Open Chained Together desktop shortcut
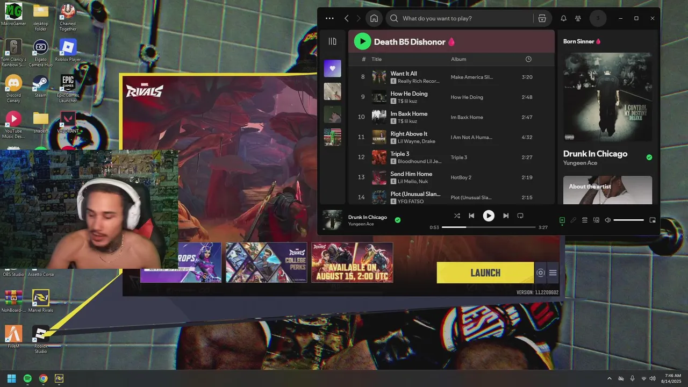The height and width of the screenshot is (387, 688). coord(68,17)
